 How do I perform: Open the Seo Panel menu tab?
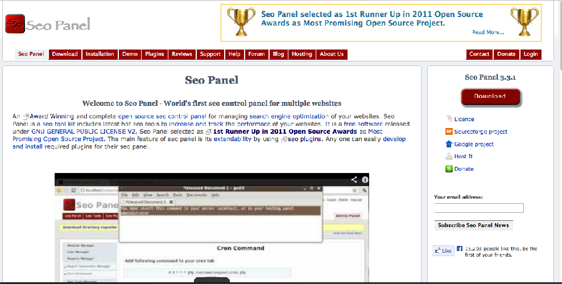pos(31,54)
